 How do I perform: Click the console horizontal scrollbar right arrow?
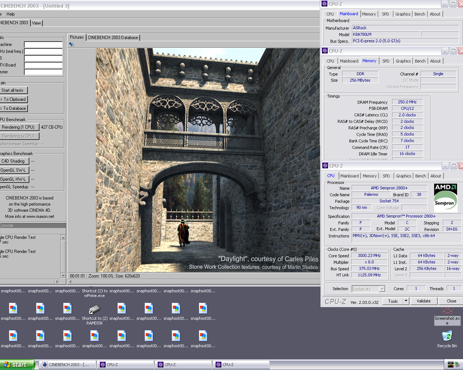point(57,281)
